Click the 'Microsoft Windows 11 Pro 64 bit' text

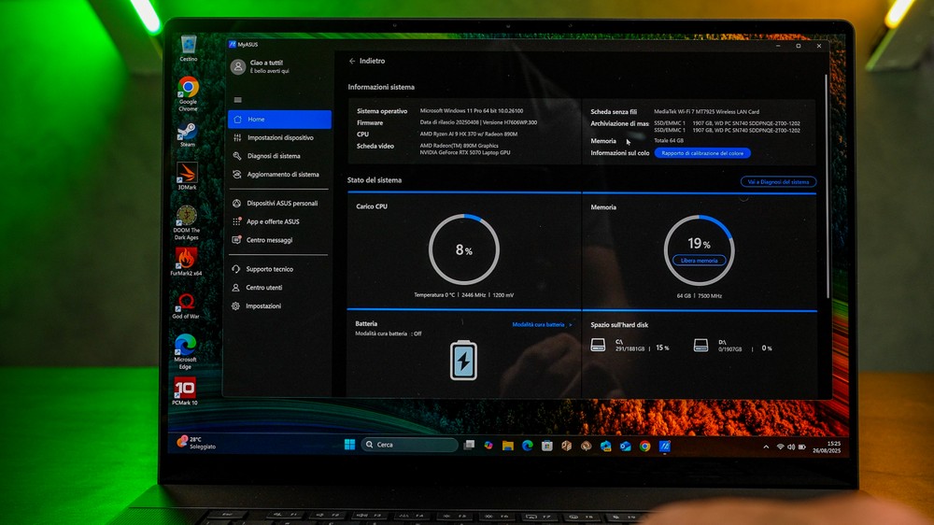tap(471, 111)
